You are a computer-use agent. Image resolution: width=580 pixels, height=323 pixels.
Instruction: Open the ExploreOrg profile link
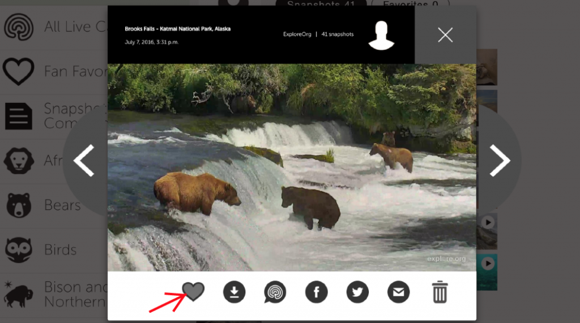coord(297,35)
